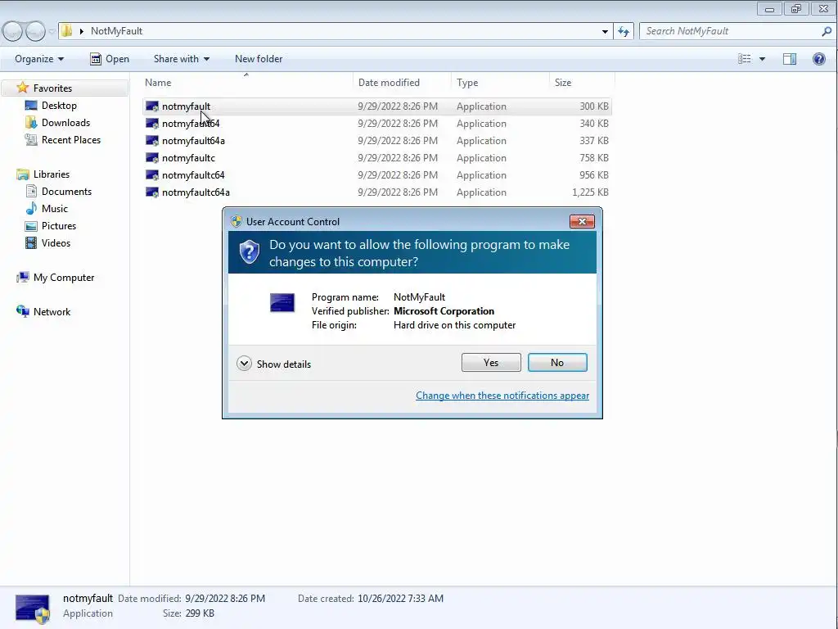This screenshot has width=838, height=629.
Task: Open Music library
Action: (x=55, y=209)
